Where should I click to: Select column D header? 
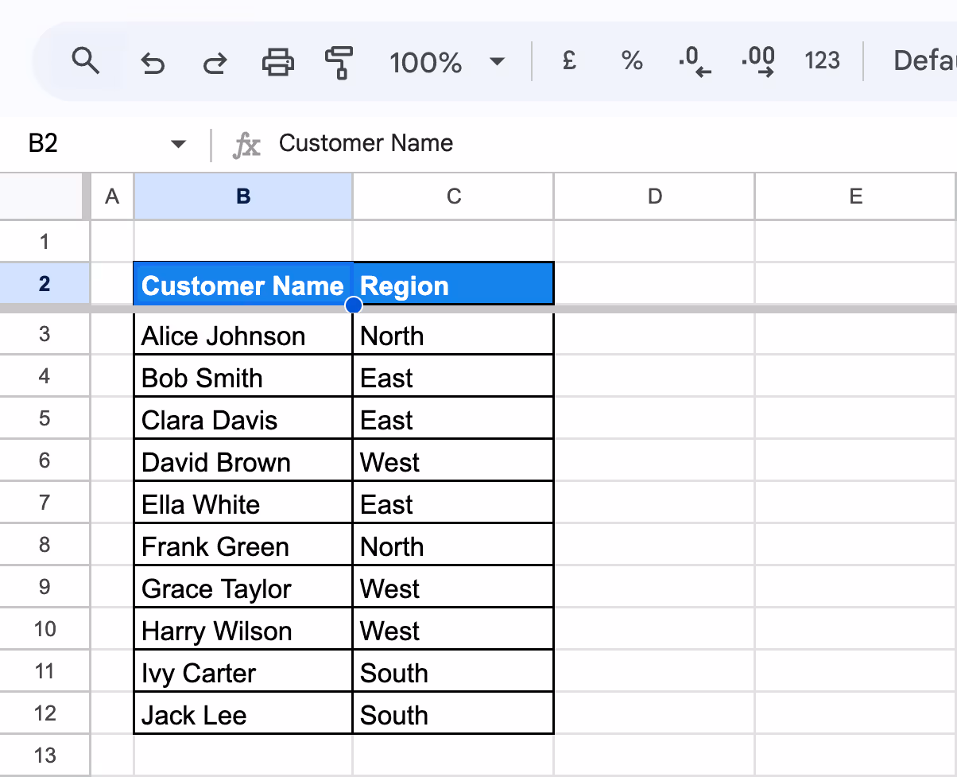tap(653, 196)
